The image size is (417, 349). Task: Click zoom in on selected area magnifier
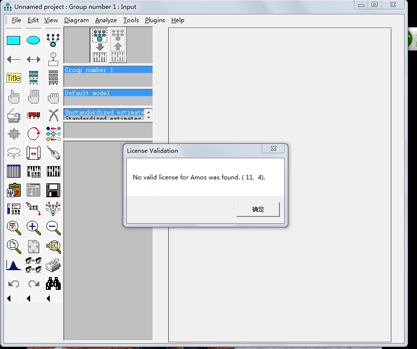click(13, 228)
